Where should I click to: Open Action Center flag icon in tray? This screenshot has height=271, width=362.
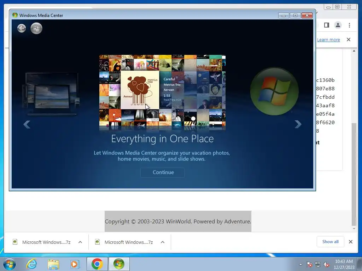[x=309, y=264]
